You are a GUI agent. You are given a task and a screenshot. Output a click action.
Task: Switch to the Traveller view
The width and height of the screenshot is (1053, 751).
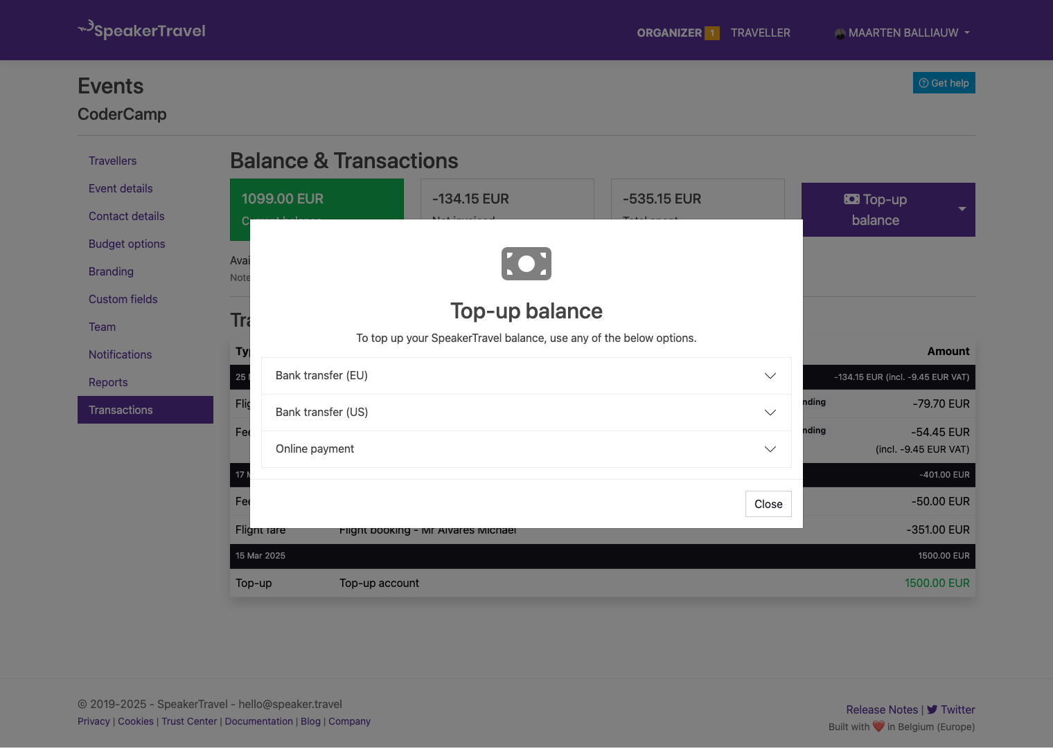tap(760, 33)
